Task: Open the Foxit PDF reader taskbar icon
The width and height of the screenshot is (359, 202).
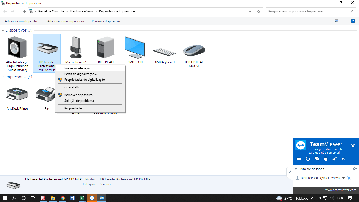Action: [44, 198]
